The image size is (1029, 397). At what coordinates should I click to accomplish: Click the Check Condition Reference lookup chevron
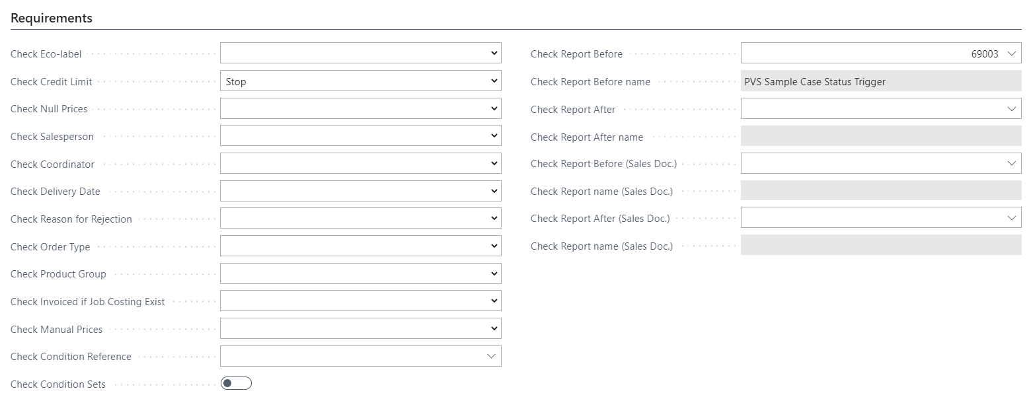pyautogui.click(x=491, y=356)
